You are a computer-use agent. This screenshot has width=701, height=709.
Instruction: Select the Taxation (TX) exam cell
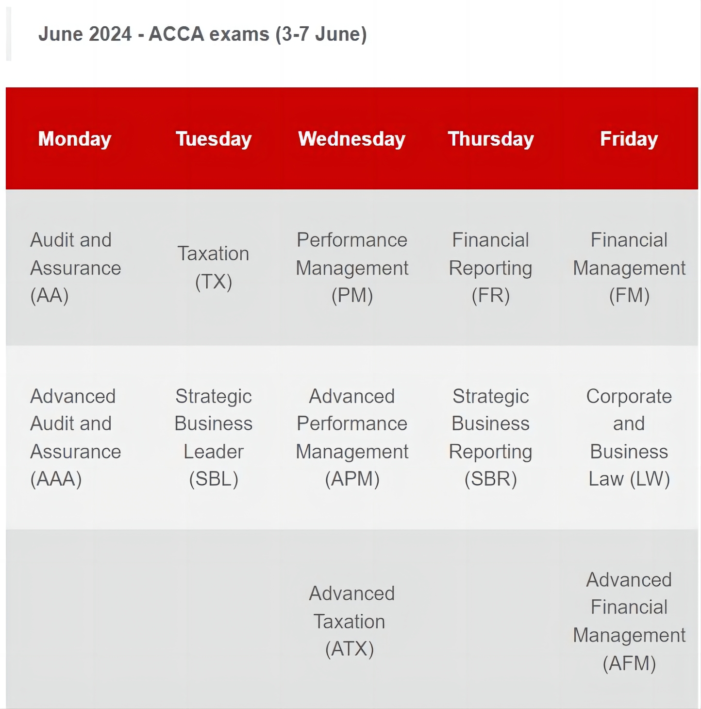(x=214, y=268)
